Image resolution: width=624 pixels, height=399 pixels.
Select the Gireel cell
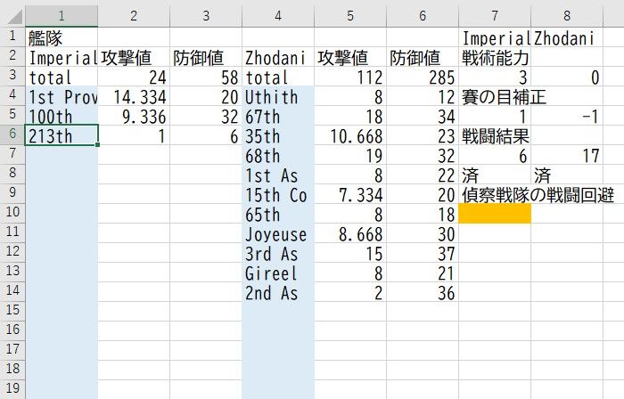click(x=278, y=273)
